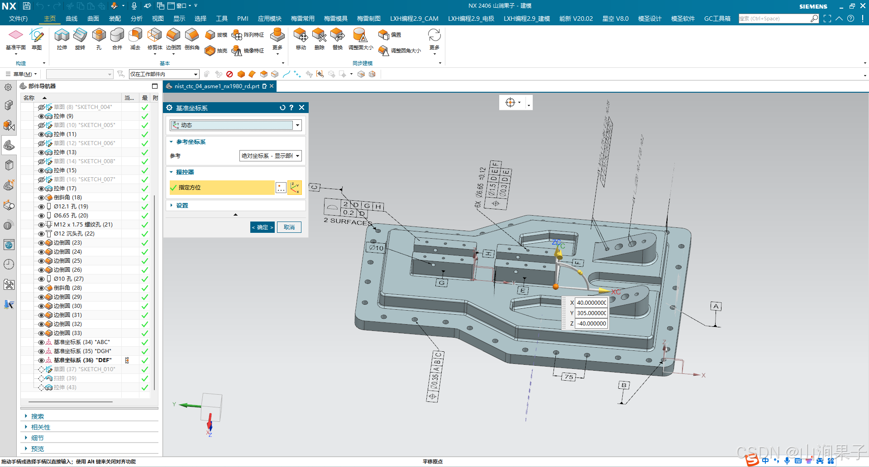Open the 菜单(M) dropdown

click(21, 74)
